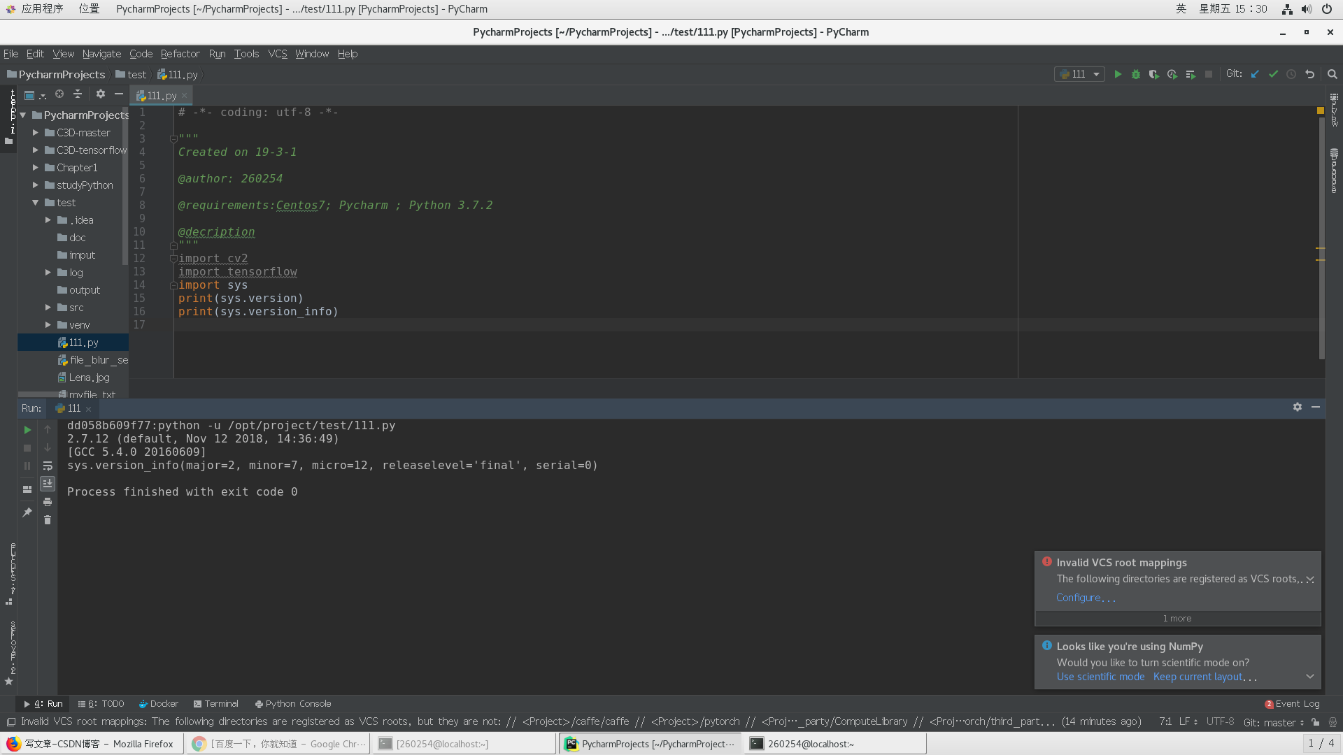
Task: Expand the C3D-master folder
Action: coord(36,133)
